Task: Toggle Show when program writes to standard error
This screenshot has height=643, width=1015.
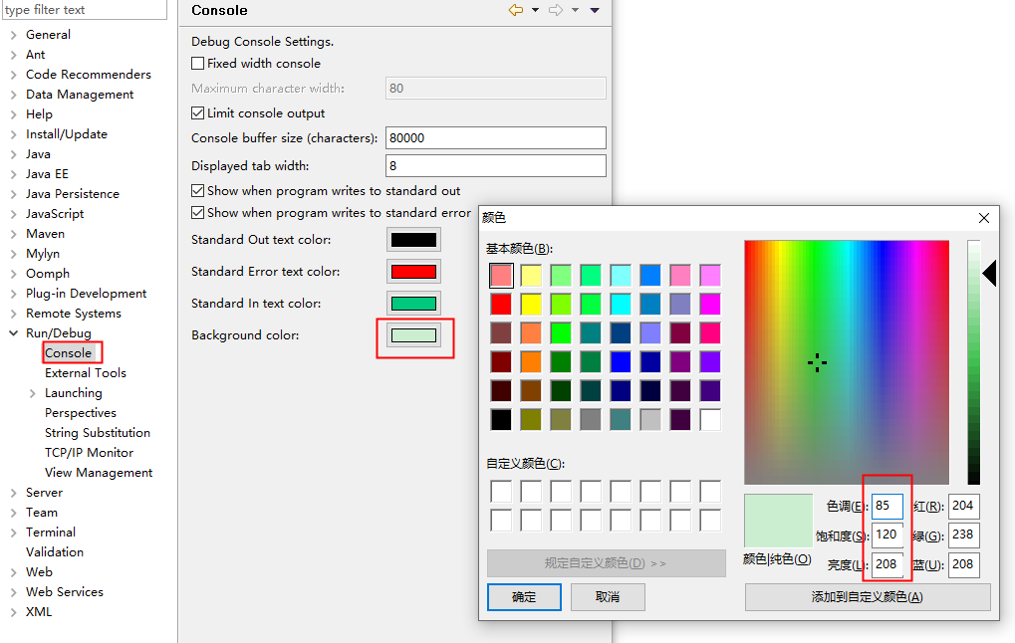Action: [x=198, y=213]
